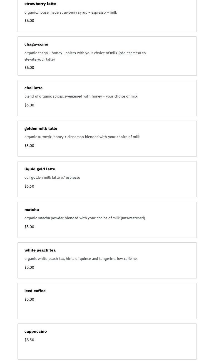Open the liquid gold latte item
Screen dimensions: 214x361
coord(107,179)
